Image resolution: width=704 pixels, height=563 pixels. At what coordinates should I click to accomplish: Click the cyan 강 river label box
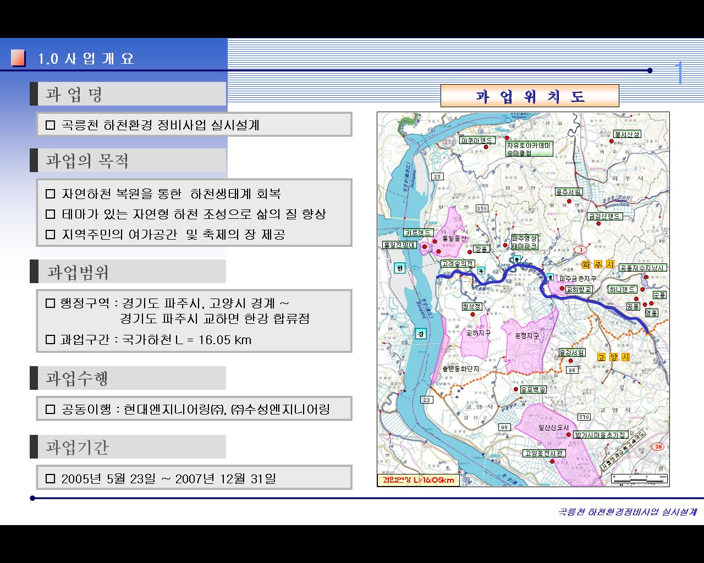tap(420, 334)
